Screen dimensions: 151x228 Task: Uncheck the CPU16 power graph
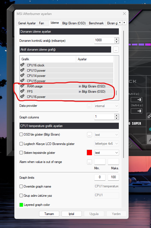pos(22,96)
